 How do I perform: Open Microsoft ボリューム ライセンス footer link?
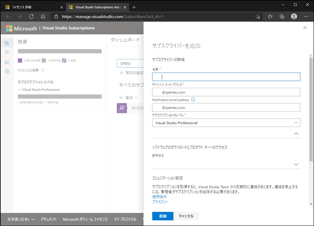tap(85, 219)
